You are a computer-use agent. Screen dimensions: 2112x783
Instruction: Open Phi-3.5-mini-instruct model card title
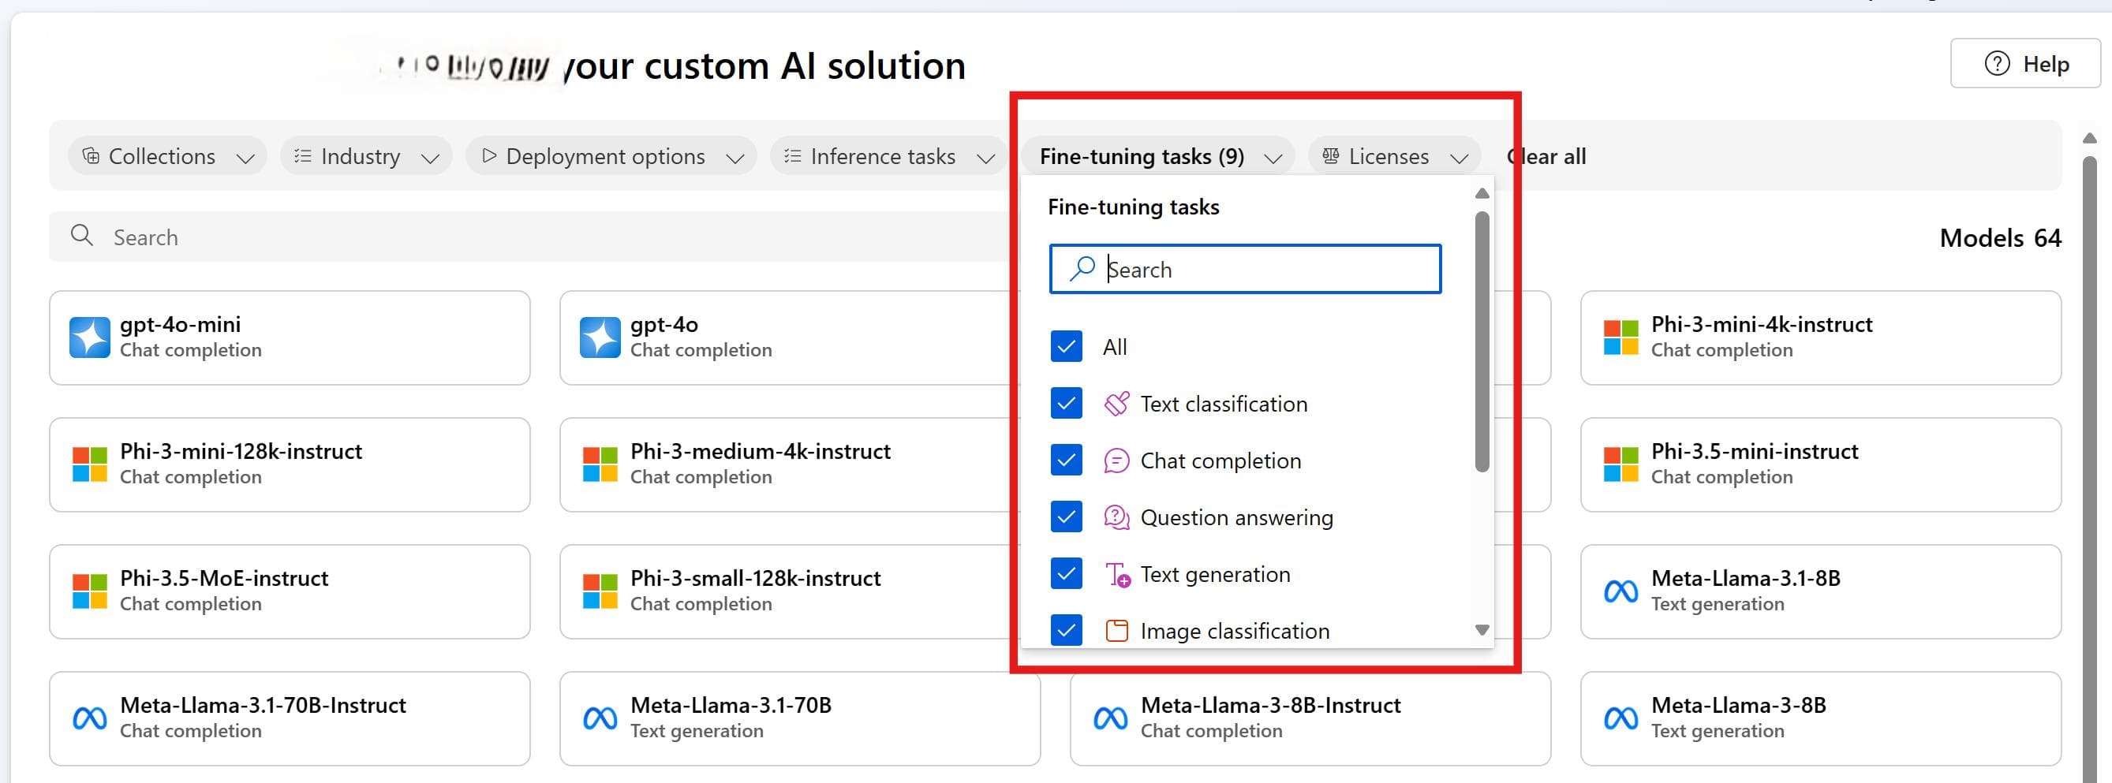1755,451
